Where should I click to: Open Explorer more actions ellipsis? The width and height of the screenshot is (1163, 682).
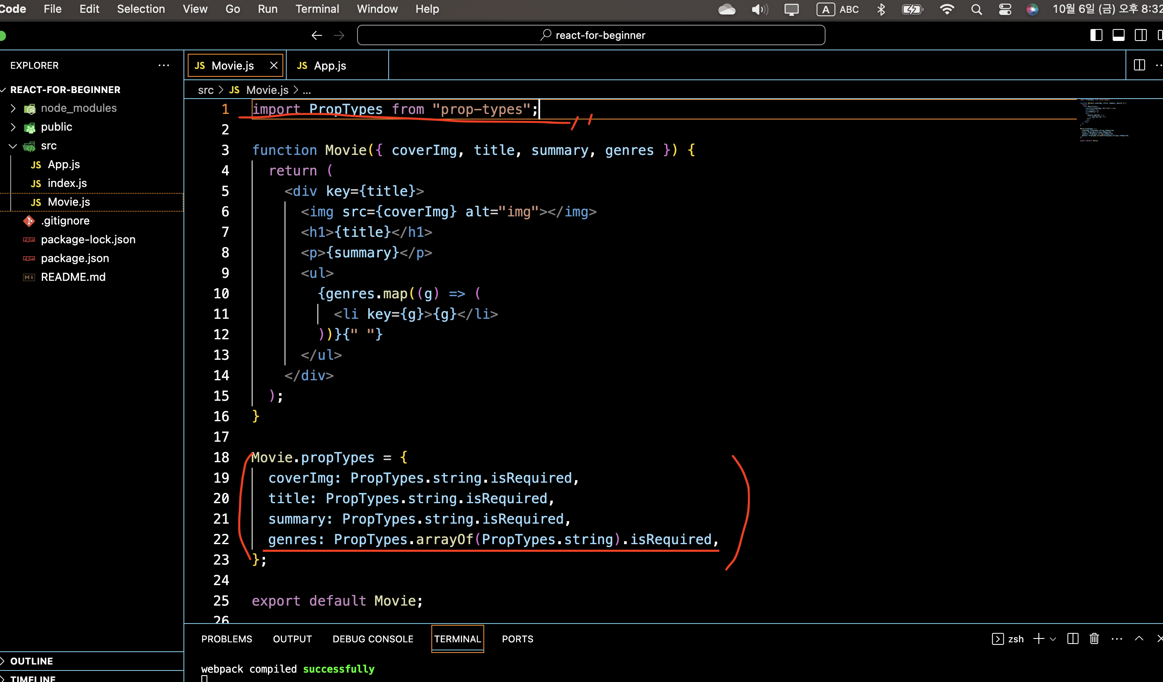click(164, 65)
